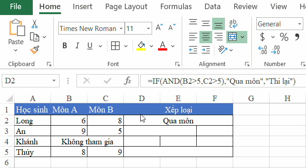Click the Name Box showing D2
The image size is (306, 168).
tap(31, 81)
